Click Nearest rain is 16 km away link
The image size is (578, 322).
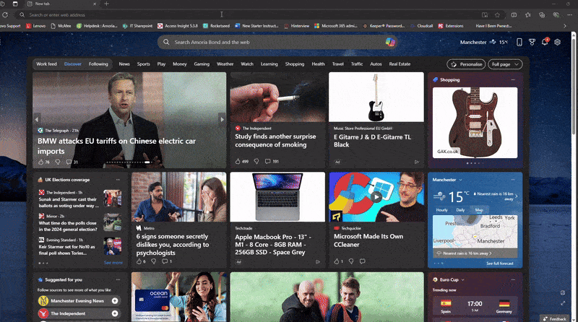(x=467, y=253)
